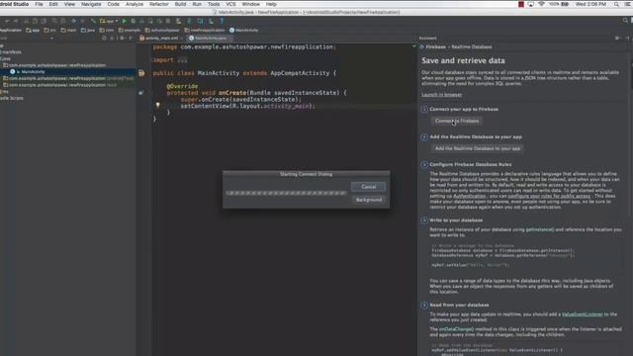Click the Make Project toolbar icon
The image size is (633, 356).
(x=93, y=21)
